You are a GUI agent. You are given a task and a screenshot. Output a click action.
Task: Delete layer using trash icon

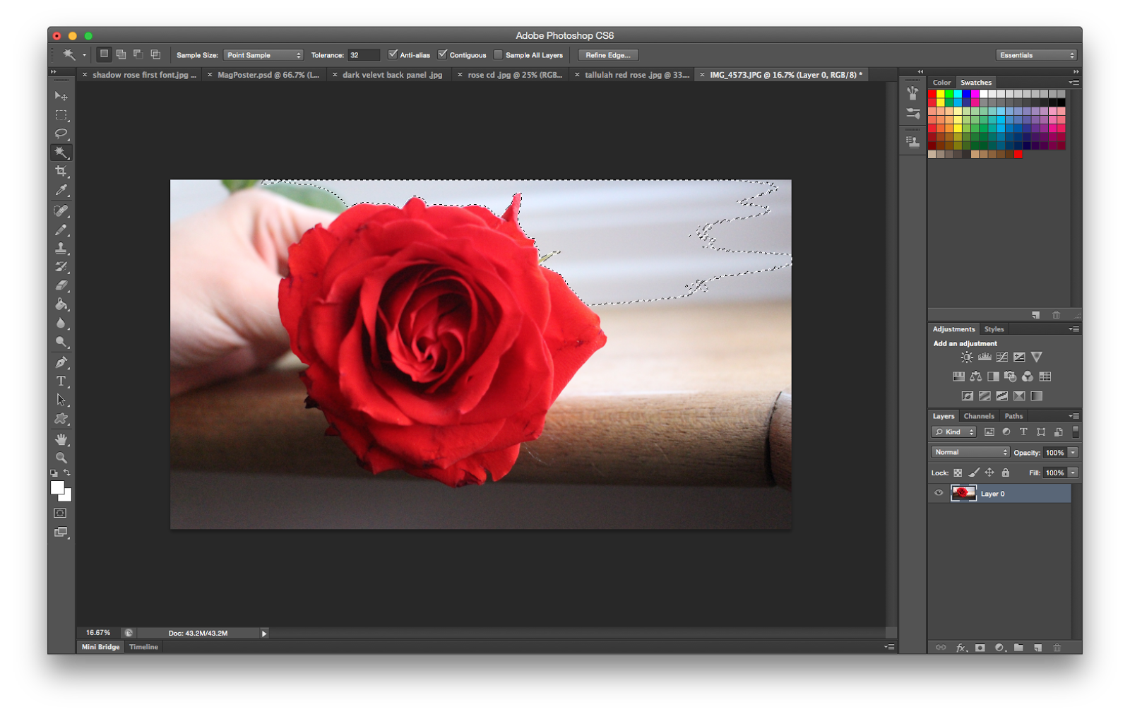pos(1057,648)
